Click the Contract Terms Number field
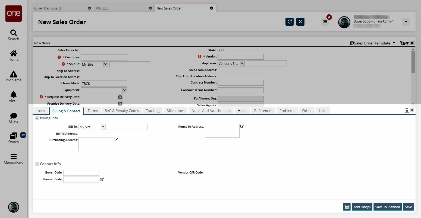The image size is (421, 218). [241, 90]
